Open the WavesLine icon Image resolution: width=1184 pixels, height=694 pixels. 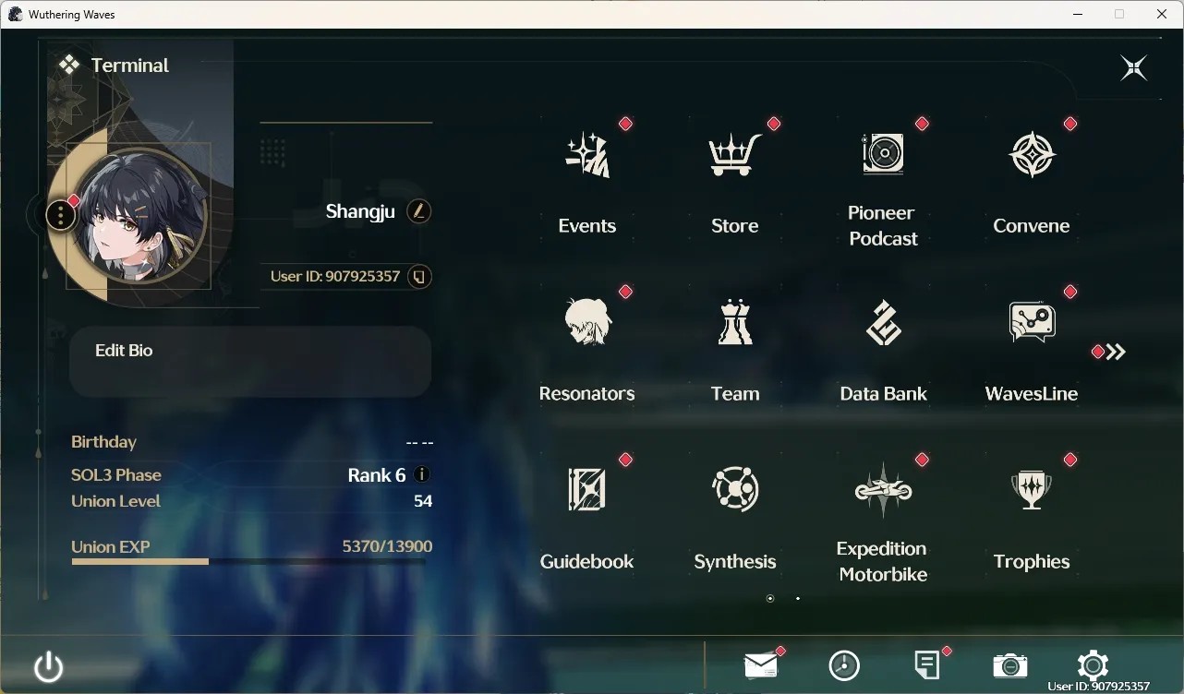(x=1032, y=322)
